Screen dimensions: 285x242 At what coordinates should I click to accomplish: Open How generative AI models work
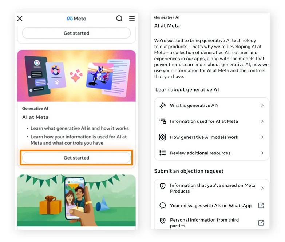point(212,137)
